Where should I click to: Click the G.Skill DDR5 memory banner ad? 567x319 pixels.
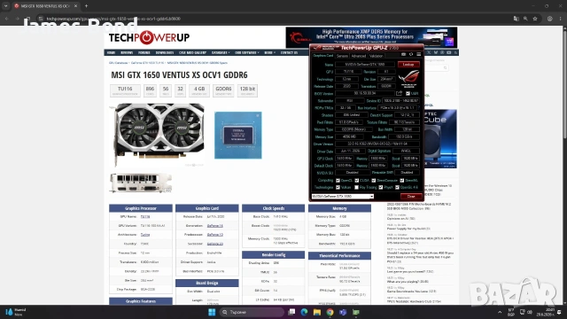[371, 37]
